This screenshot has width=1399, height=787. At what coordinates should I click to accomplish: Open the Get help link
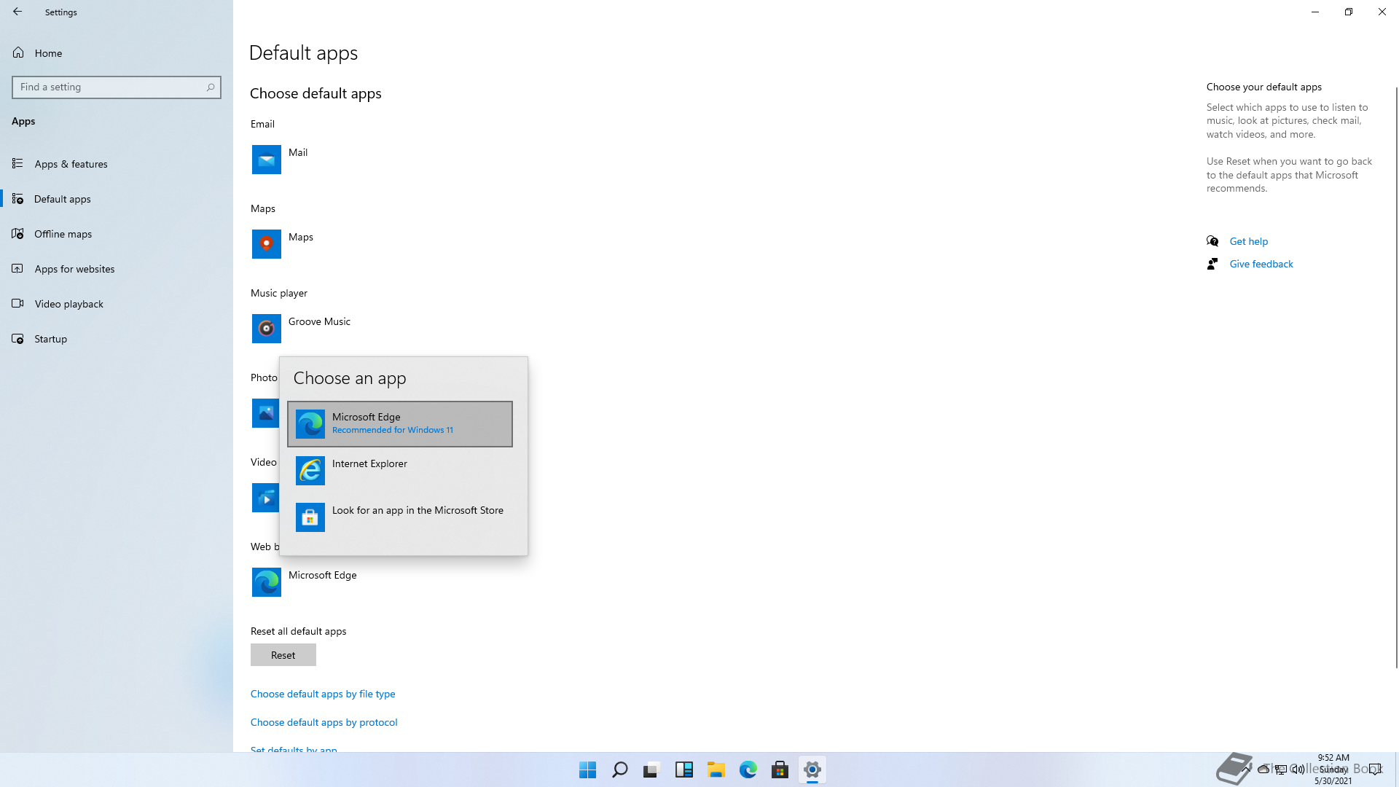click(x=1249, y=241)
